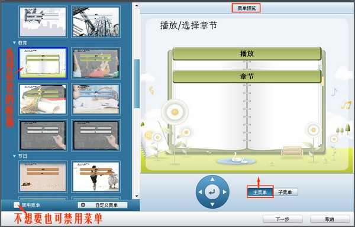Screen dimensions: 355x227
Task: Click the left arrow on navigation pad
Action: [x=200, y=192]
